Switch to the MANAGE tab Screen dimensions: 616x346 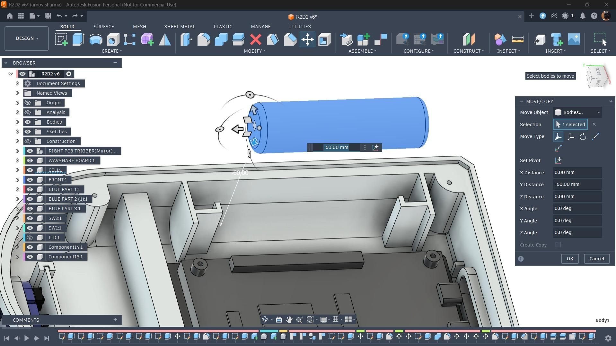click(261, 27)
